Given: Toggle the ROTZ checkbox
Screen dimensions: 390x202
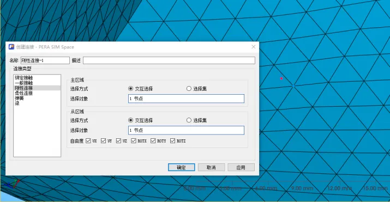Looking at the screenshot, I should pos(172,141).
